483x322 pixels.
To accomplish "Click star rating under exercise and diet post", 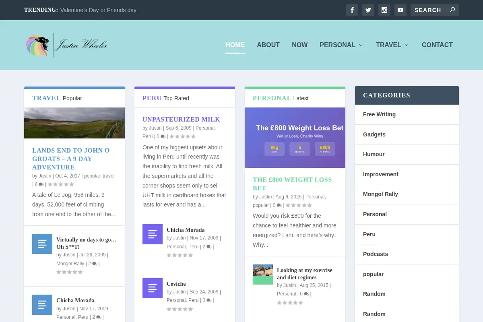I will click(290, 303).
